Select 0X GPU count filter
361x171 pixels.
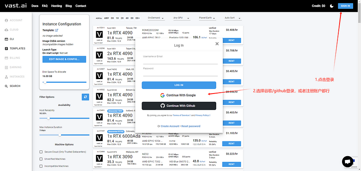point(112,18)
